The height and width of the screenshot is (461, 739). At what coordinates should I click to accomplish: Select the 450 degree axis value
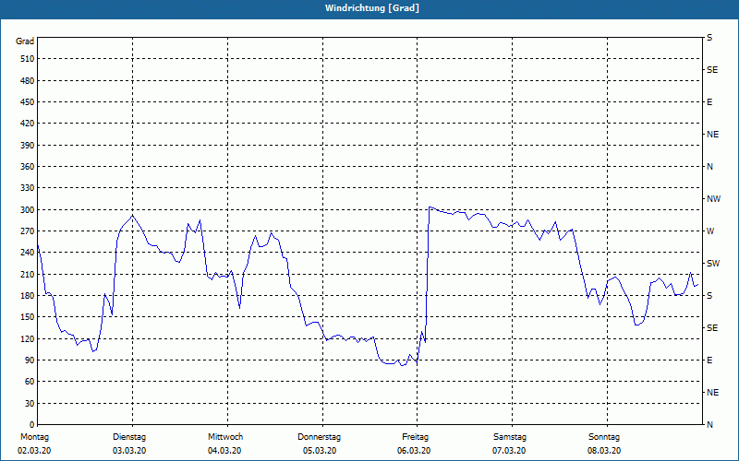28,102
